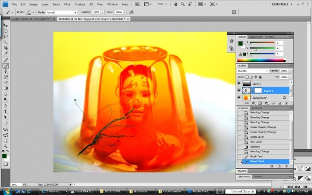Open the Filter menu
The image size is (312, 195).
pos(67,4)
